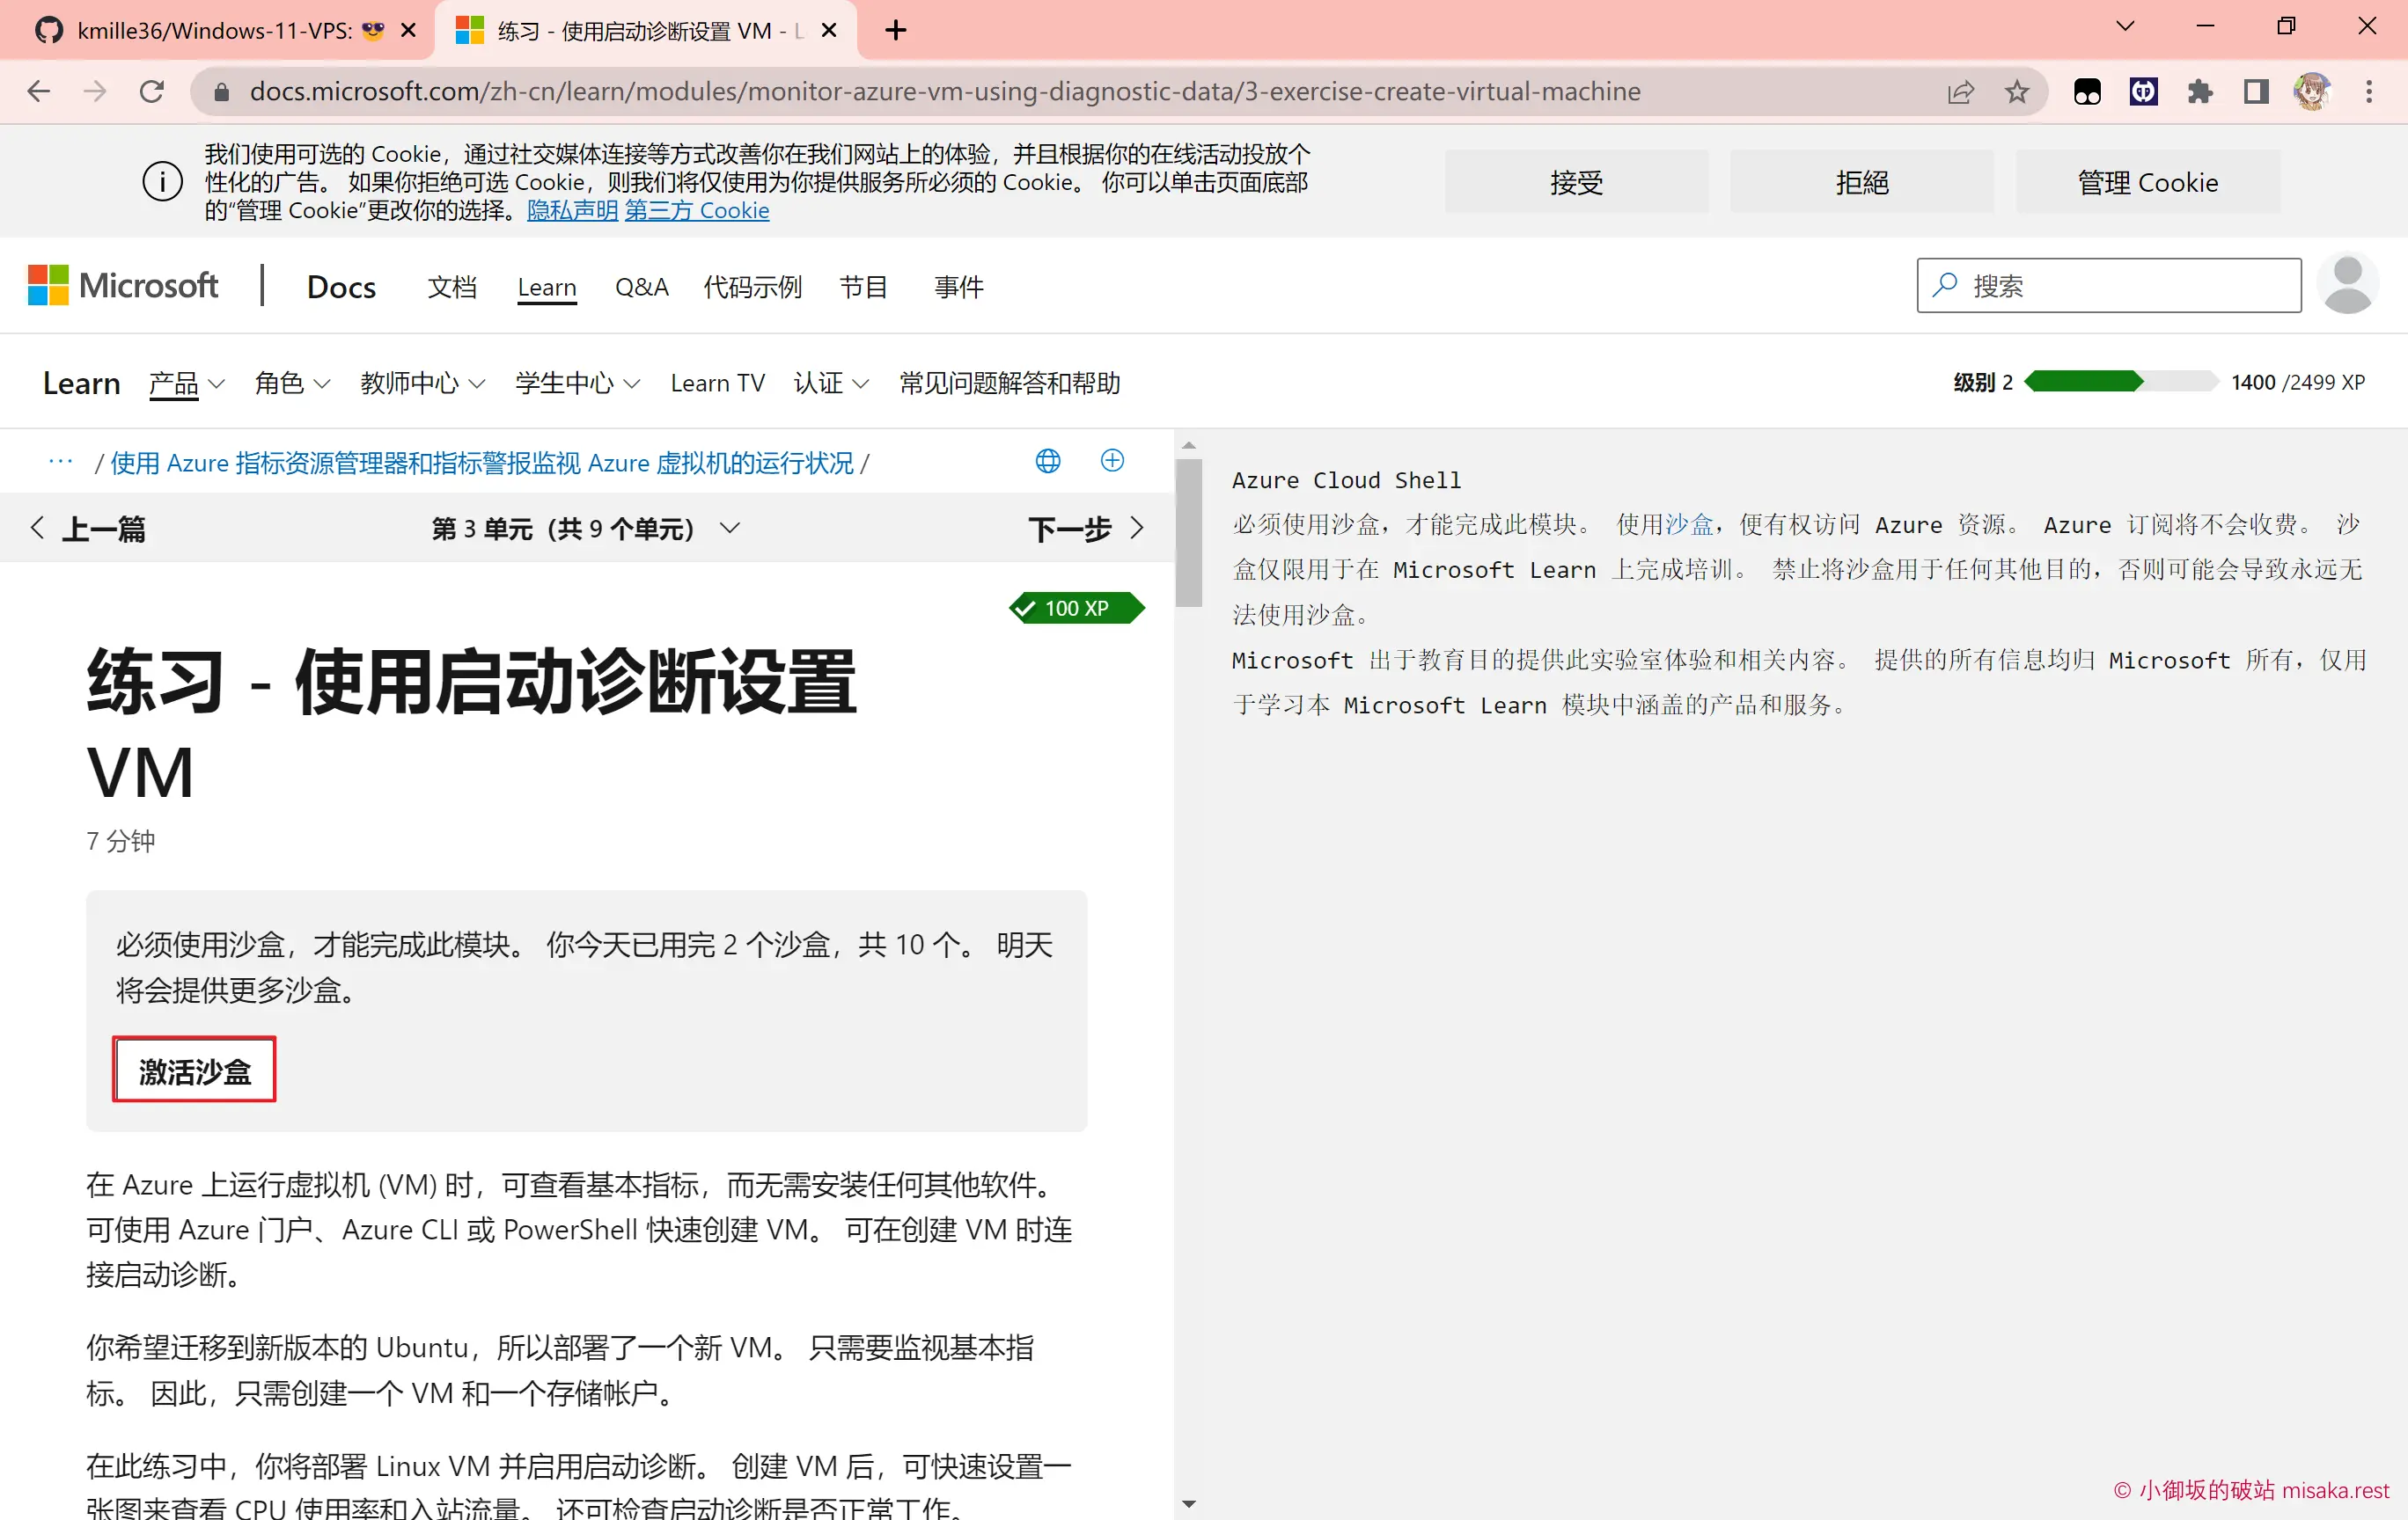Go to next unit 下一步

(1086, 528)
